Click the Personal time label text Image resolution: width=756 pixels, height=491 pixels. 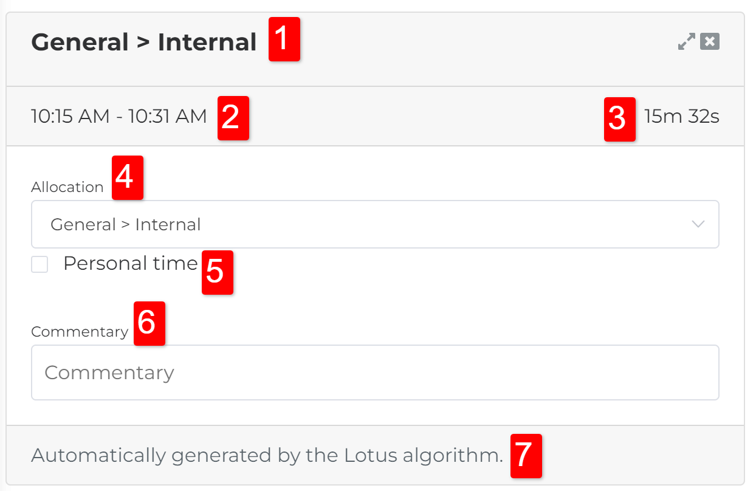pyautogui.click(x=131, y=264)
